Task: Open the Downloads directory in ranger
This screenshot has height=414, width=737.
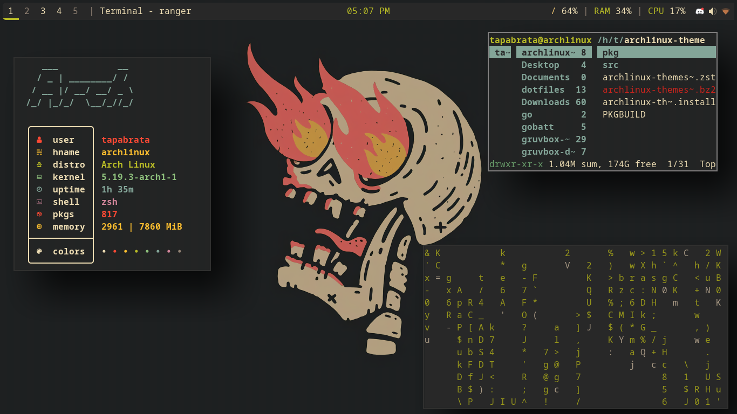Action: [547, 102]
